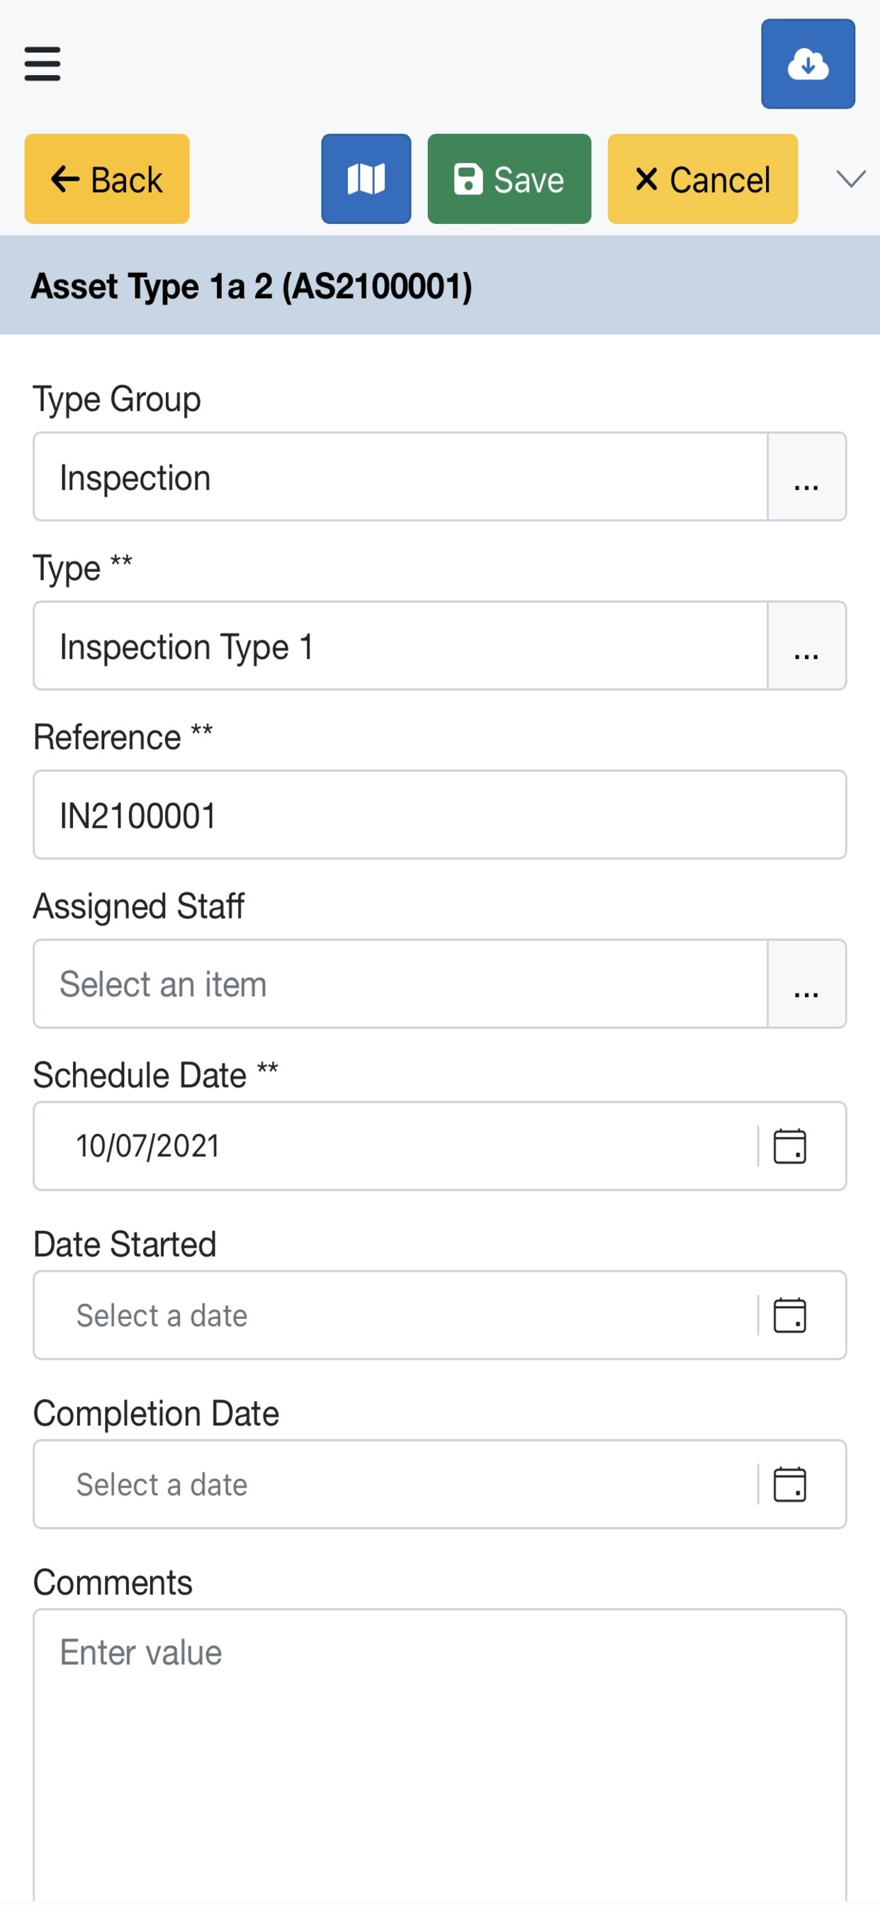Click the X icon on Cancel
Viewport: 880px width, 1905px height.
point(646,179)
